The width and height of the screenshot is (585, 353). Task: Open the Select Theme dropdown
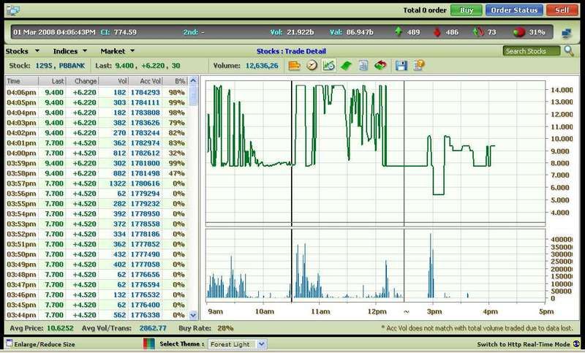(x=237, y=344)
